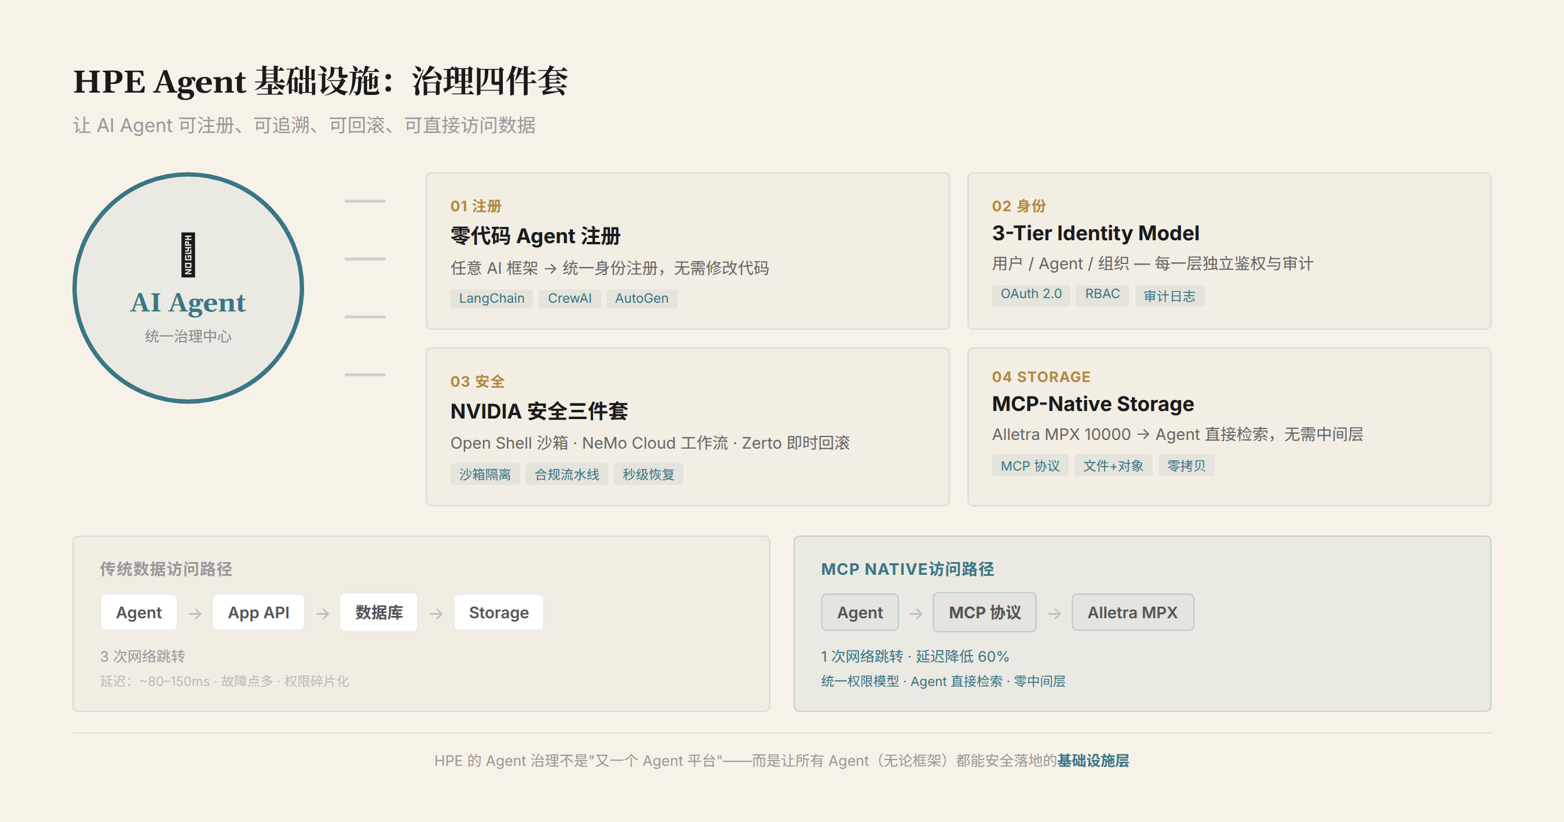Choose the 合规流水线 tag
Screen dimensions: 1564x822
point(567,475)
